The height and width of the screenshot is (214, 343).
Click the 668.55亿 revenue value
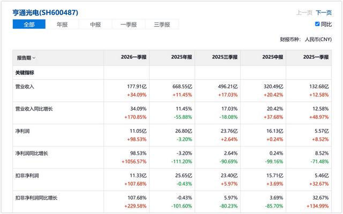point(182,87)
